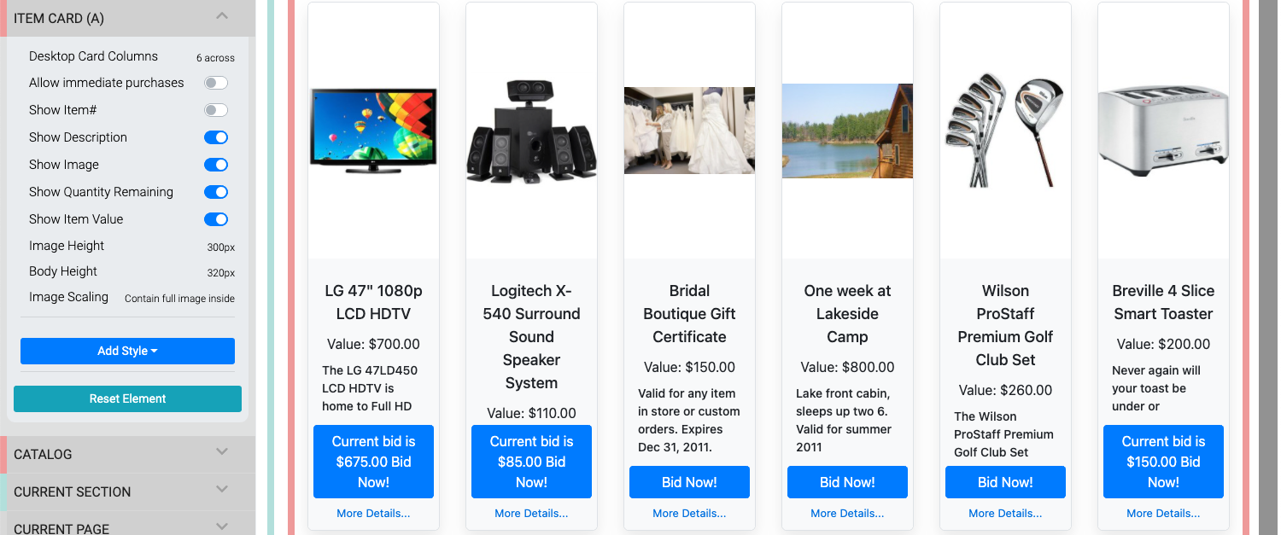
Task: Expand the Current Page panel
Action: (x=222, y=526)
